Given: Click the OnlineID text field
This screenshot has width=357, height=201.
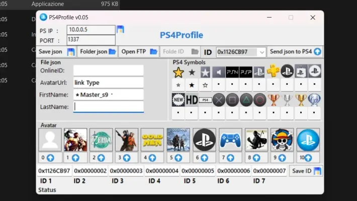Looking at the screenshot, I should pyautogui.click(x=109, y=71).
